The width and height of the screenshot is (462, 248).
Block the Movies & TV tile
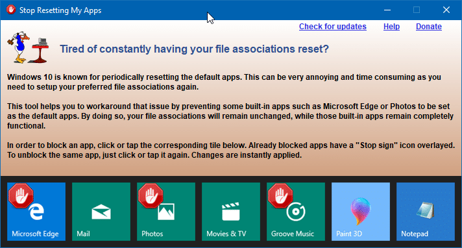[231, 212]
